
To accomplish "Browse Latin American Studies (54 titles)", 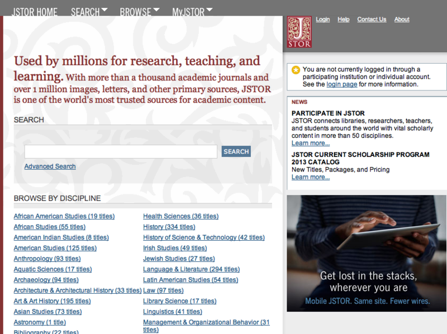I will (x=191, y=280).
